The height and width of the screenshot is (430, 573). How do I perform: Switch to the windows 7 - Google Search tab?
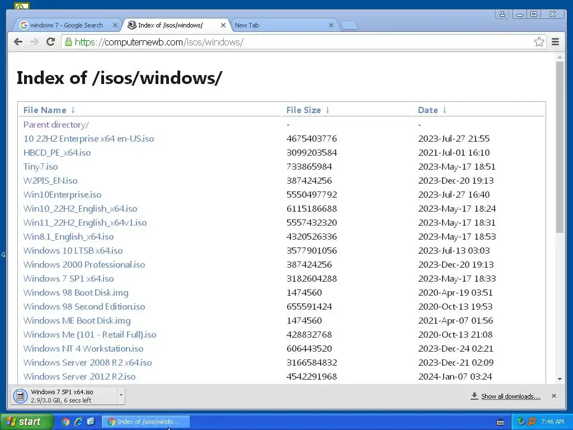click(x=66, y=25)
